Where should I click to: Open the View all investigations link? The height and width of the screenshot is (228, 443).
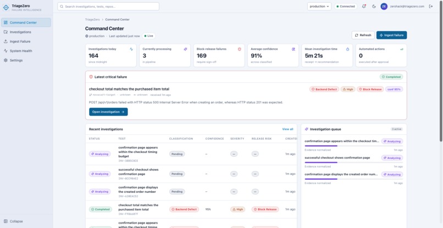tap(287, 129)
